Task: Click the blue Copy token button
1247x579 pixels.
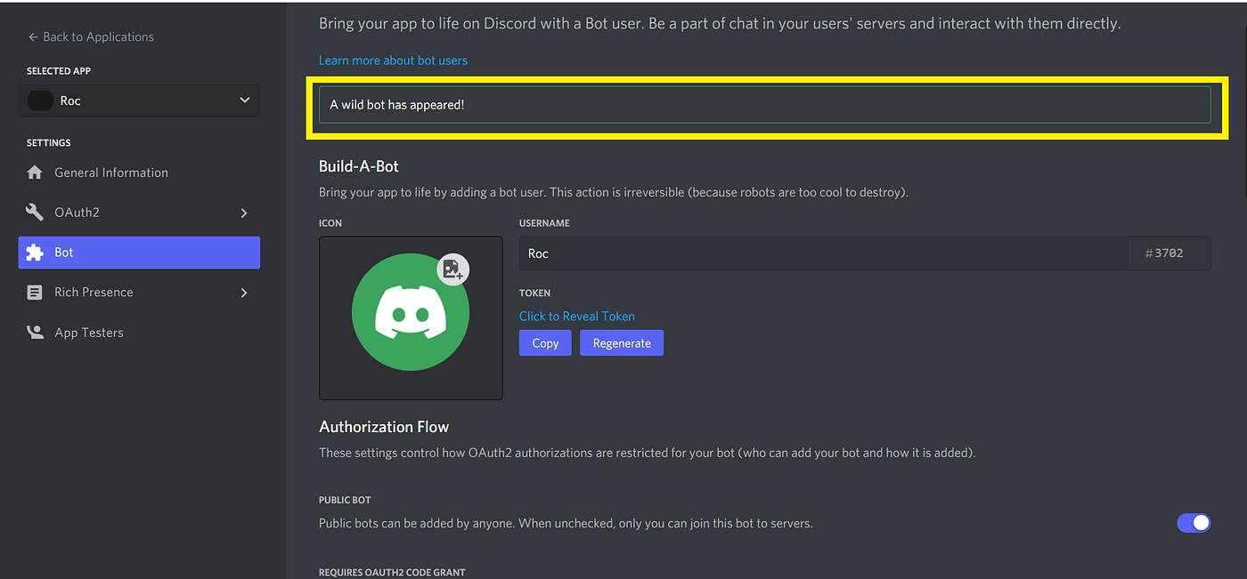Action: (x=545, y=342)
